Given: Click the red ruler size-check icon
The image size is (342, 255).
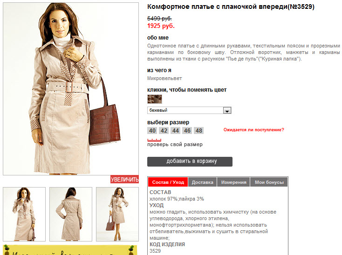Looking at the screenshot, I should (154, 140).
